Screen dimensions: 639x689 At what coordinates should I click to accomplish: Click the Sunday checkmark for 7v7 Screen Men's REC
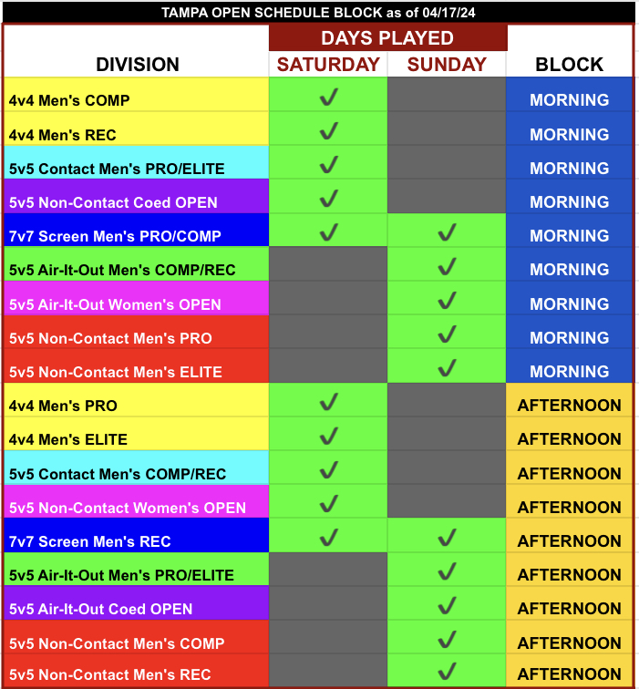point(447,538)
